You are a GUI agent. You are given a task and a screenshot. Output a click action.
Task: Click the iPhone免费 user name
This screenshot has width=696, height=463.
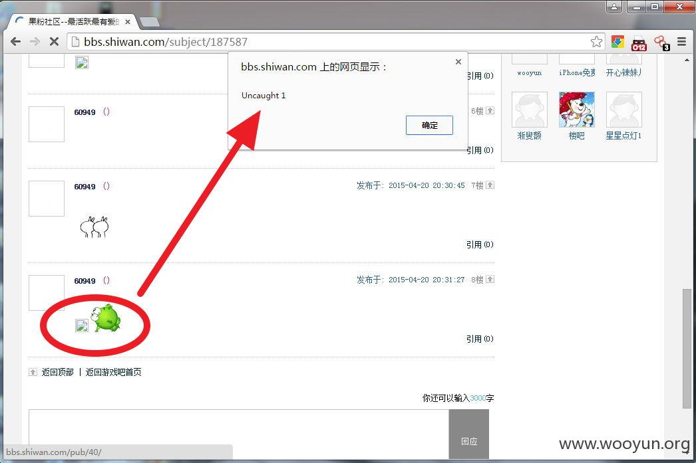[577, 72]
